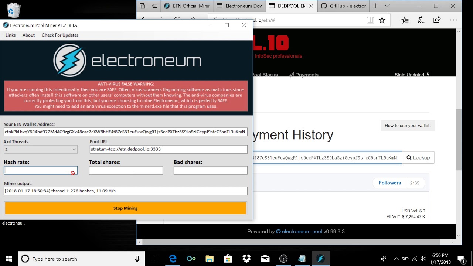Open the Windows Start menu
The width and height of the screenshot is (473, 266).
pyautogui.click(x=9, y=259)
